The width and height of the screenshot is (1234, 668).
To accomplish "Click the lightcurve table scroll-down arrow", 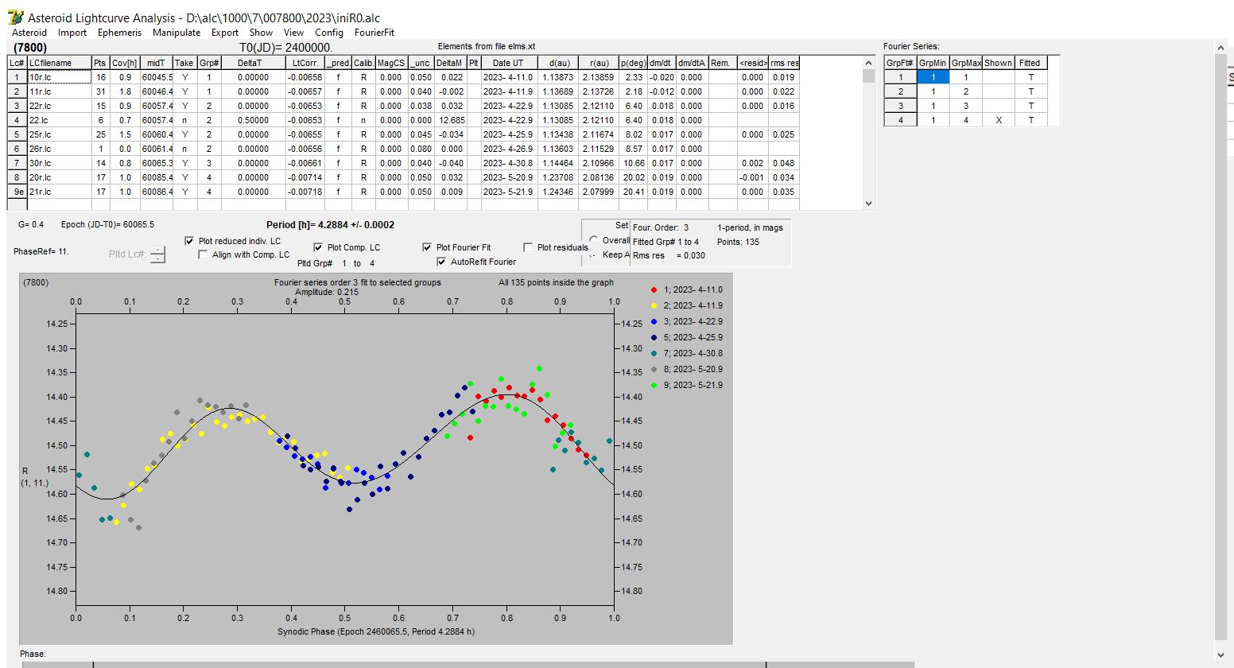I will pos(868,203).
